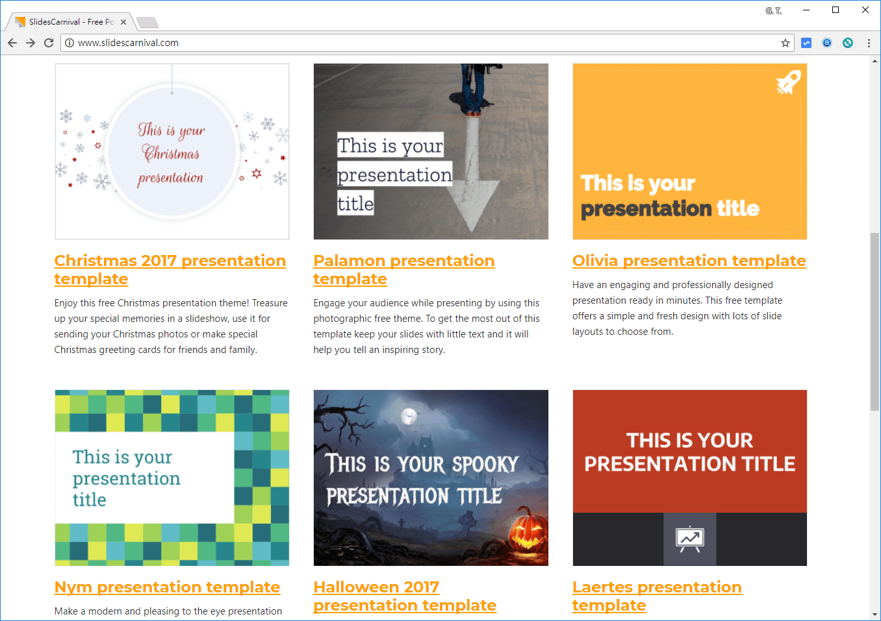Click the scrollbar down arrow
This screenshot has width=881, height=621.
point(875,614)
